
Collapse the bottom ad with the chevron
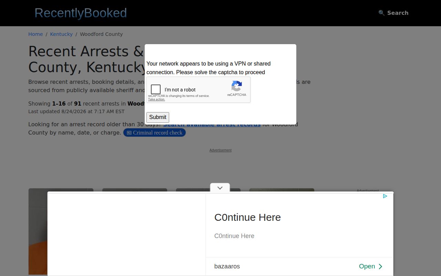[x=220, y=188]
